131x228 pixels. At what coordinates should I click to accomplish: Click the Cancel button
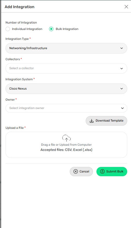pos(81,172)
